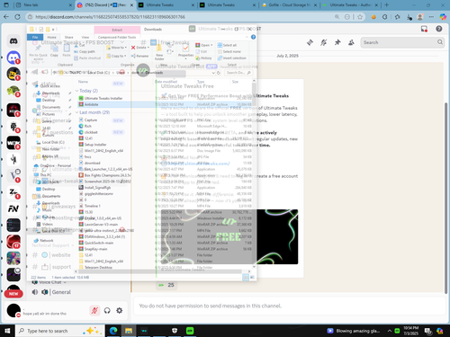Refresh the Explorer address bar
The height and width of the screenshot is (337, 450).
click(x=219, y=73)
